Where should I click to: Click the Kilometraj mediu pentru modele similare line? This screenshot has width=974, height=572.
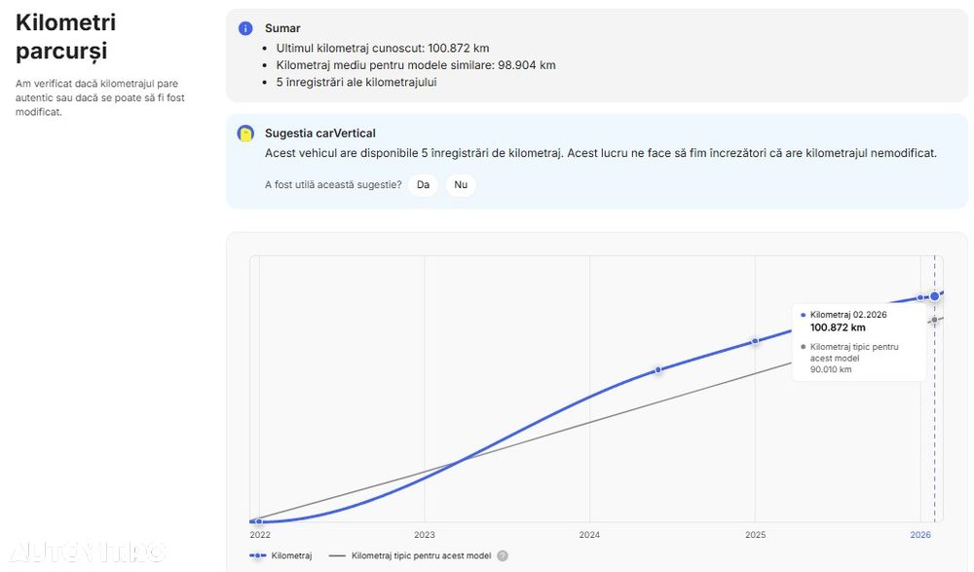click(x=416, y=64)
